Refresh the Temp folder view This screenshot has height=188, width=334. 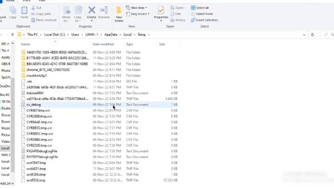pyautogui.click(x=312, y=34)
